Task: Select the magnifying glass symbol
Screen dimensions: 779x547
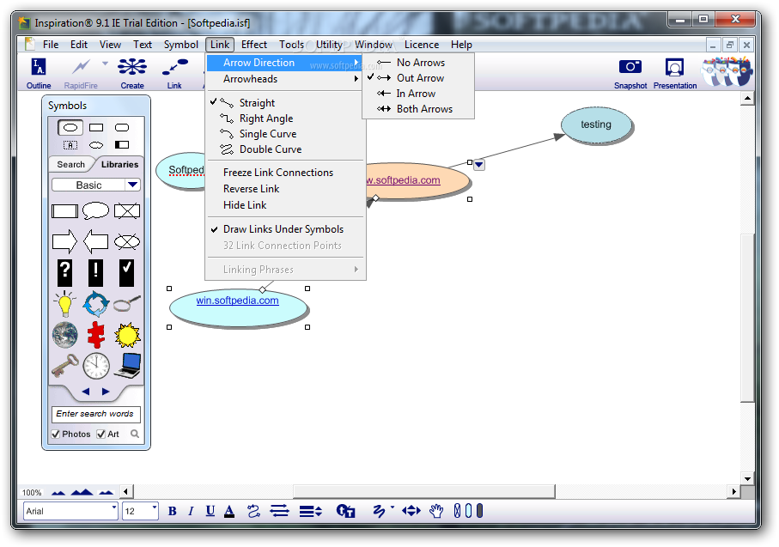Action: click(x=127, y=303)
